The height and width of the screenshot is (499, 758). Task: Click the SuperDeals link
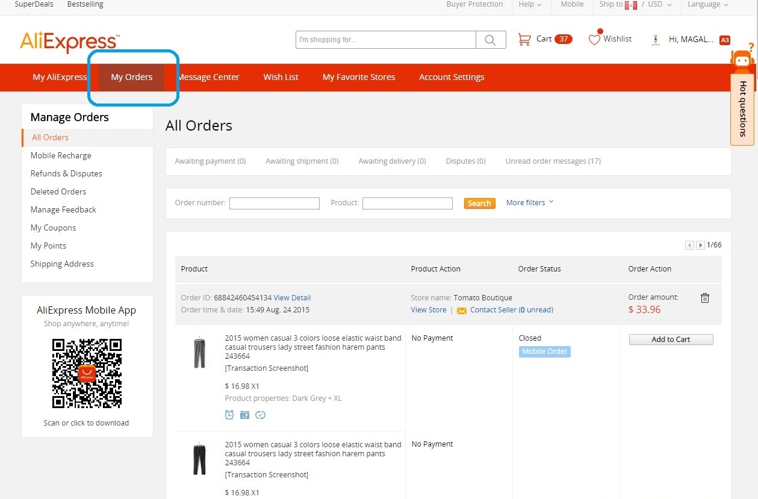[34, 4]
